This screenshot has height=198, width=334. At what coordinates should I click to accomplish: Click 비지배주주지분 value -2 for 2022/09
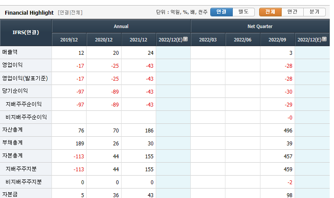coord(290,182)
